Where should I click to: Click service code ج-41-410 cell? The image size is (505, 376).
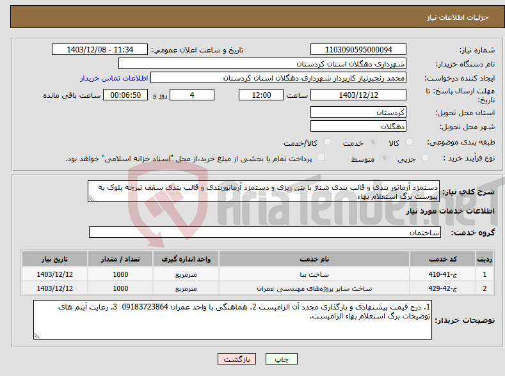tap(442, 274)
